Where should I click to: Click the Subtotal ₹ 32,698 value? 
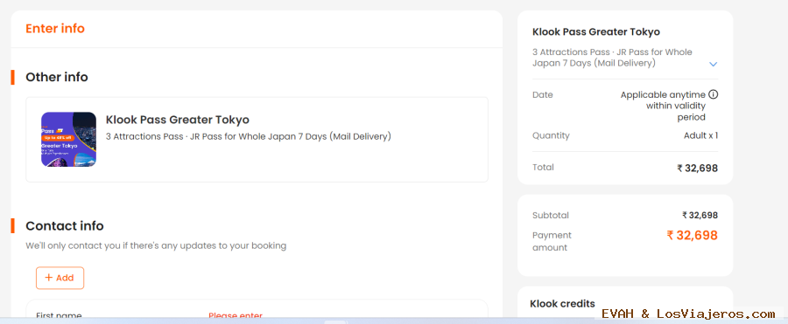point(700,215)
